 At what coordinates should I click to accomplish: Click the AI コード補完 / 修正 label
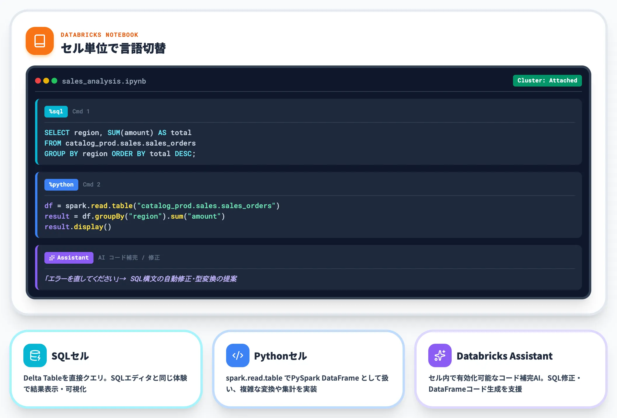pos(129,258)
